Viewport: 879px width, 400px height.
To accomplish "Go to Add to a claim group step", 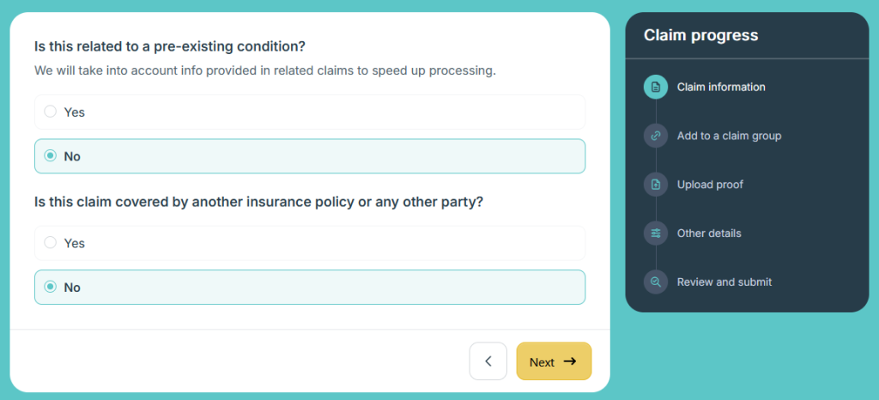I will coord(729,136).
